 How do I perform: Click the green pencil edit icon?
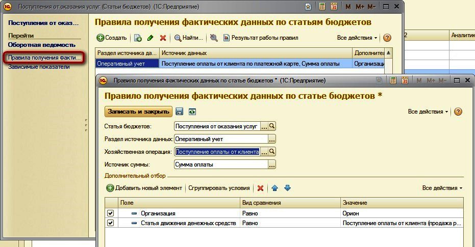click(150, 38)
